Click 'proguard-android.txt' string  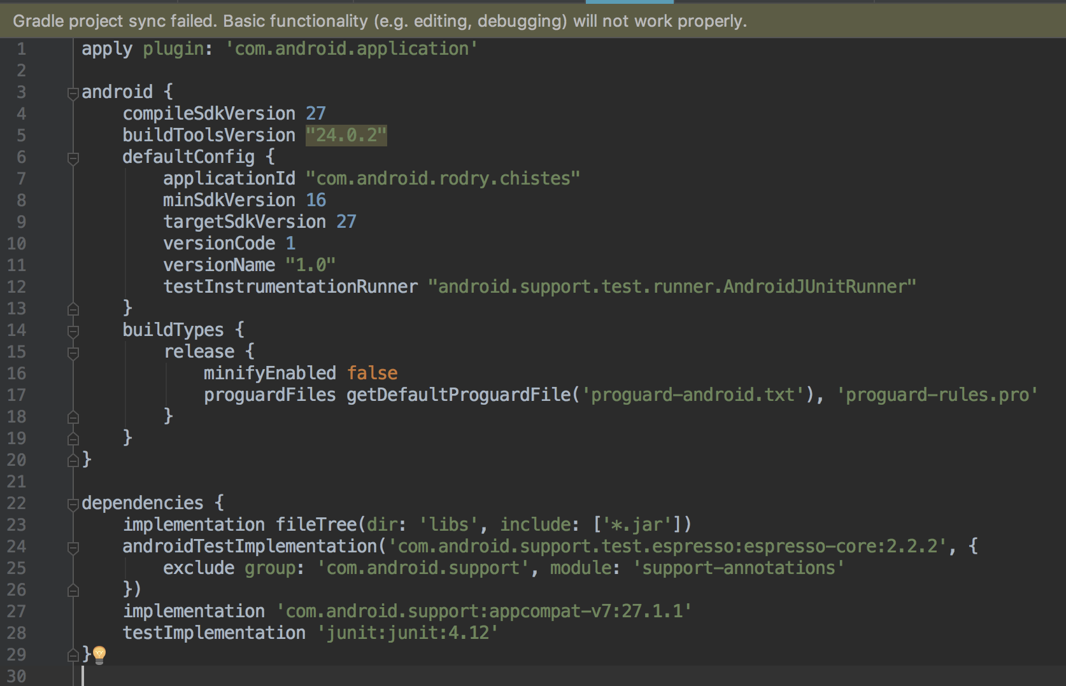pos(693,395)
